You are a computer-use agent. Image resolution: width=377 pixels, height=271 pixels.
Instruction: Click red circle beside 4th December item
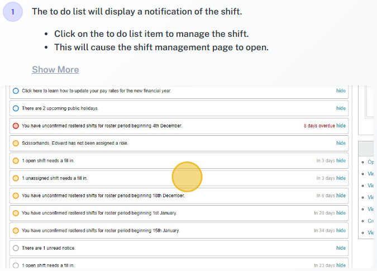[x=16, y=126]
